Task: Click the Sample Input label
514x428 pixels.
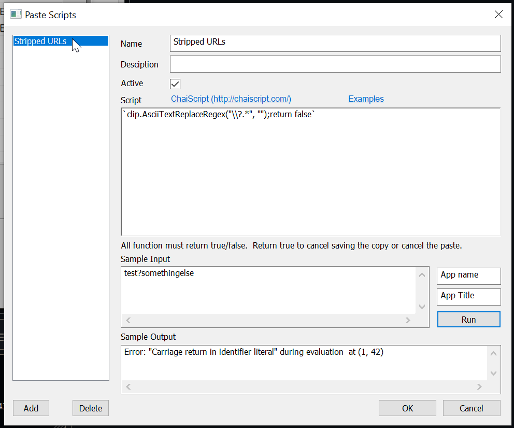Action: 145,259
